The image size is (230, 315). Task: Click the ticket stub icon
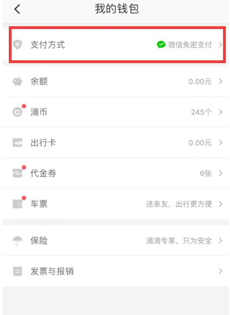pyautogui.click(x=17, y=204)
